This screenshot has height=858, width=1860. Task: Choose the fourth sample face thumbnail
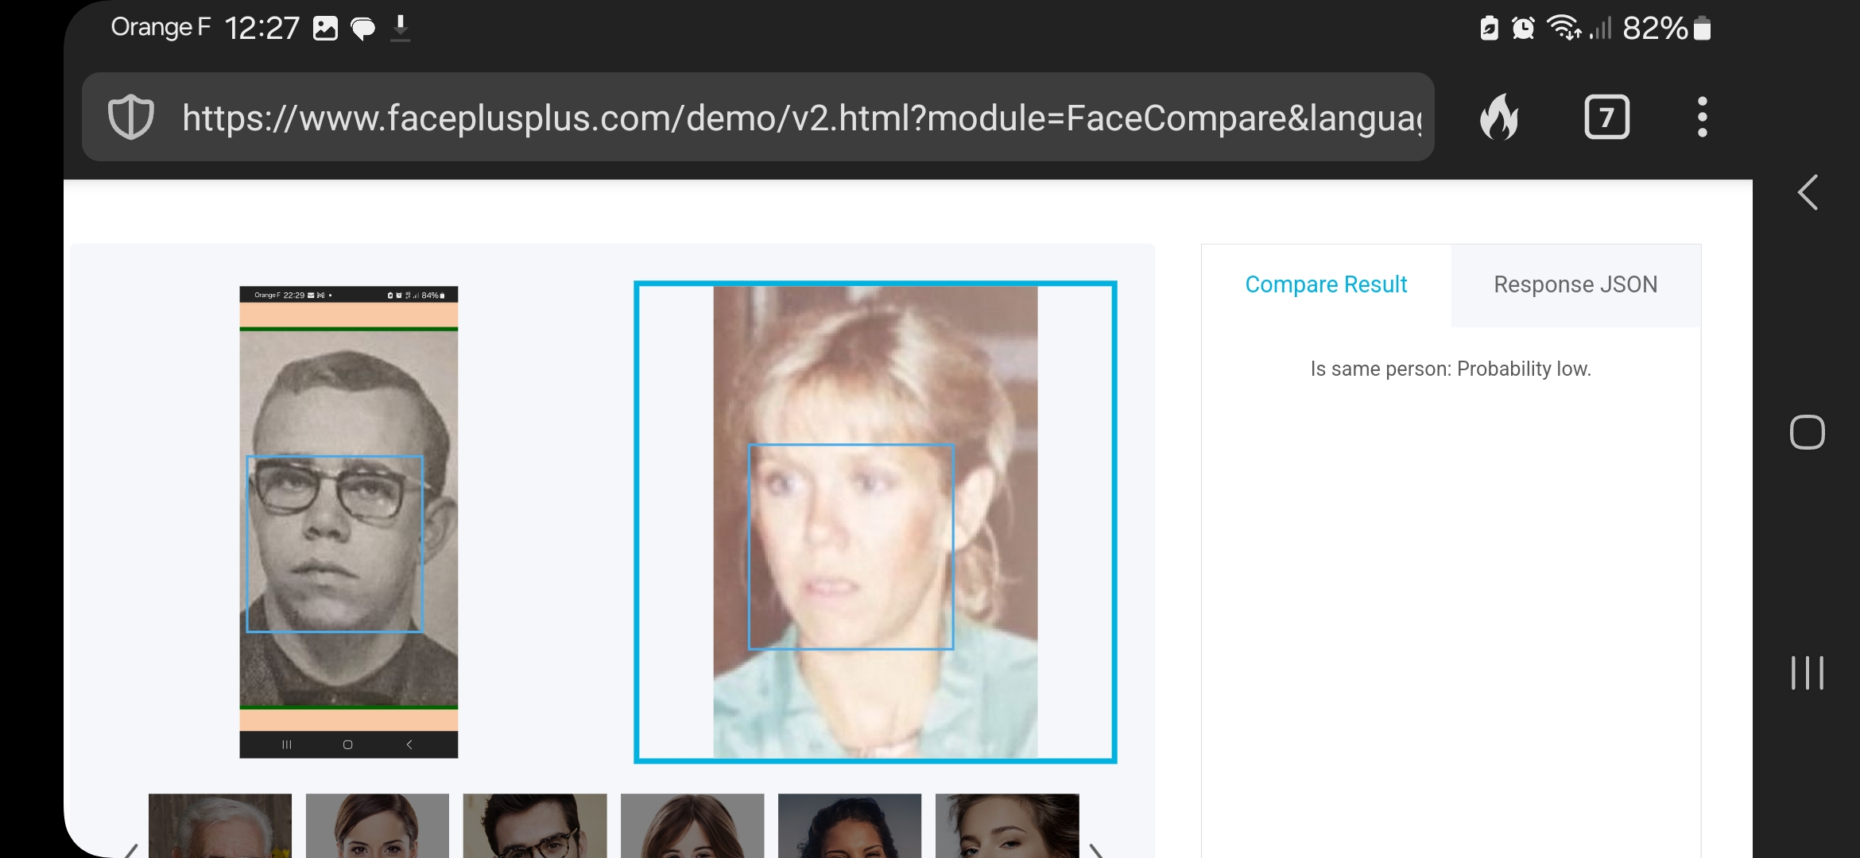click(692, 825)
